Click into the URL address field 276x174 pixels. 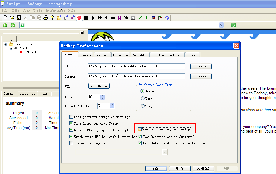point(121,25)
